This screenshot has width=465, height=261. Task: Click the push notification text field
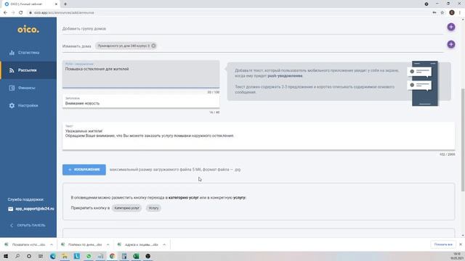click(141, 74)
